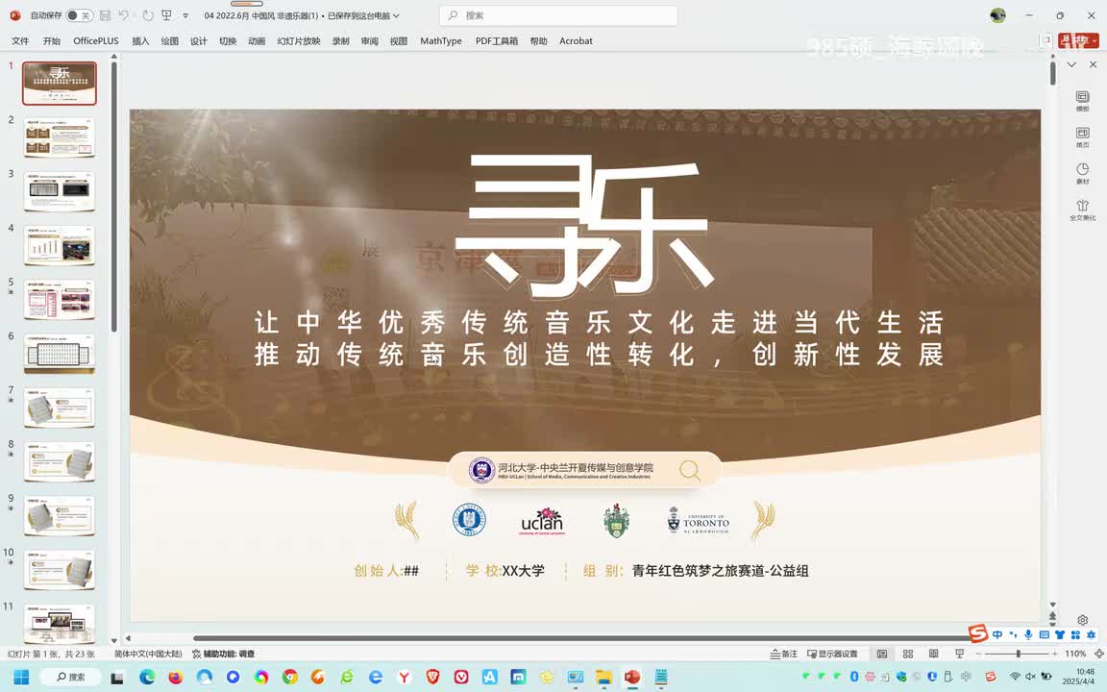Open the Acrobat tab

pos(577,41)
